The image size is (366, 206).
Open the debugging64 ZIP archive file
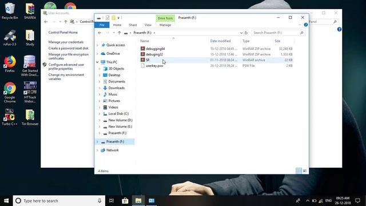(x=155, y=49)
